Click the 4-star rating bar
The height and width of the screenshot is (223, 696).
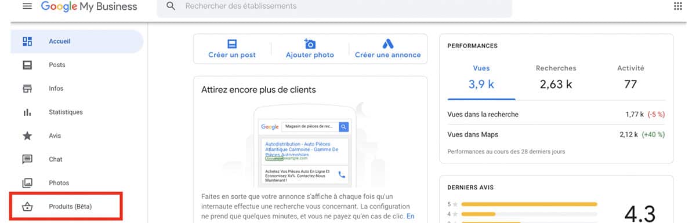coord(529,214)
